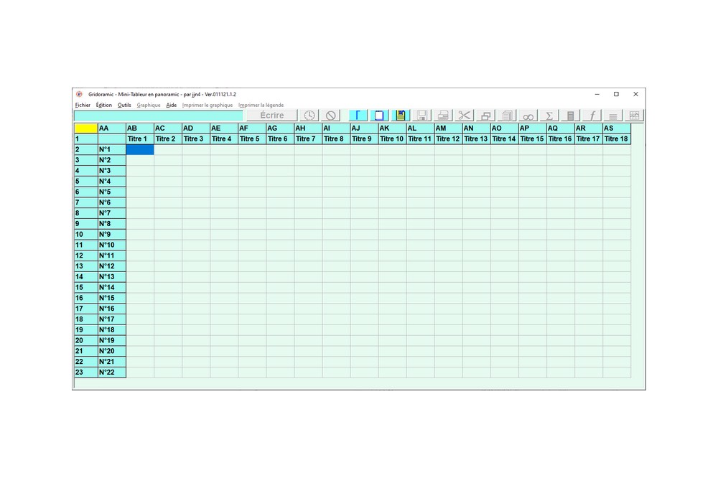The width and height of the screenshot is (718, 478).
Task: Select row number 1 header
Action: tap(85, 139)
